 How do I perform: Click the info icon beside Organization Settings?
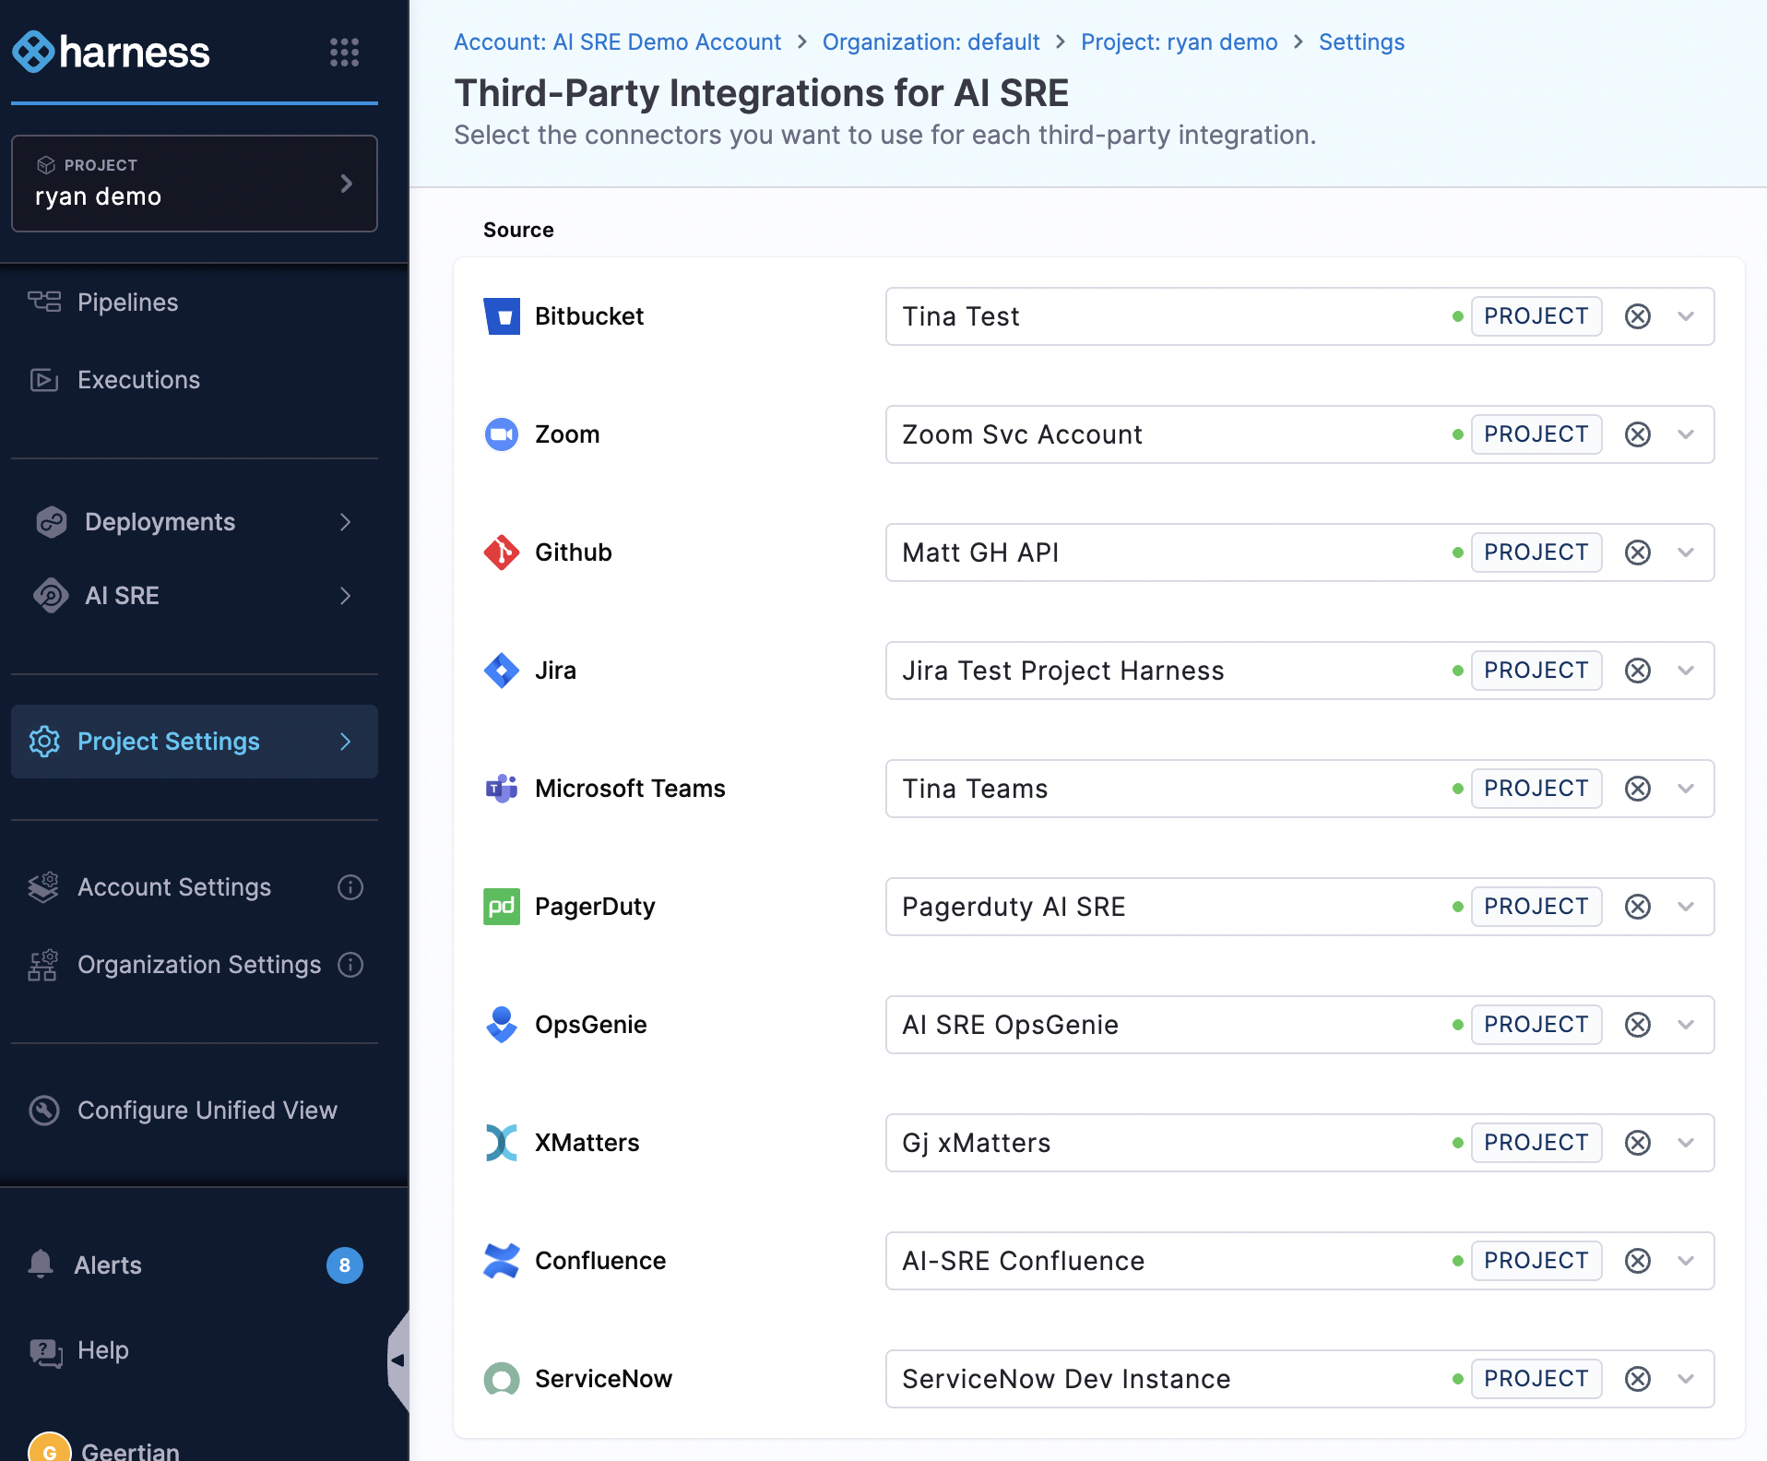pyautogui.click(x=350, y=965)
